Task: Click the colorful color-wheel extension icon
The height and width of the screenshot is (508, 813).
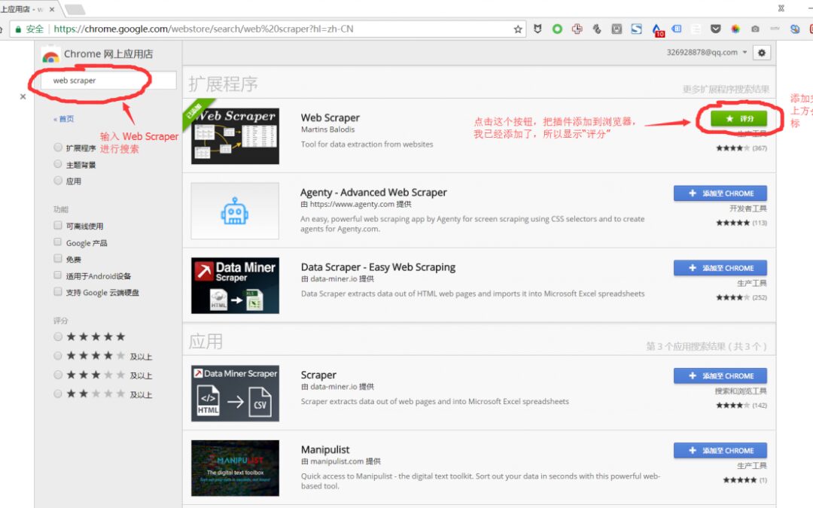Action: tap(735, 29)
